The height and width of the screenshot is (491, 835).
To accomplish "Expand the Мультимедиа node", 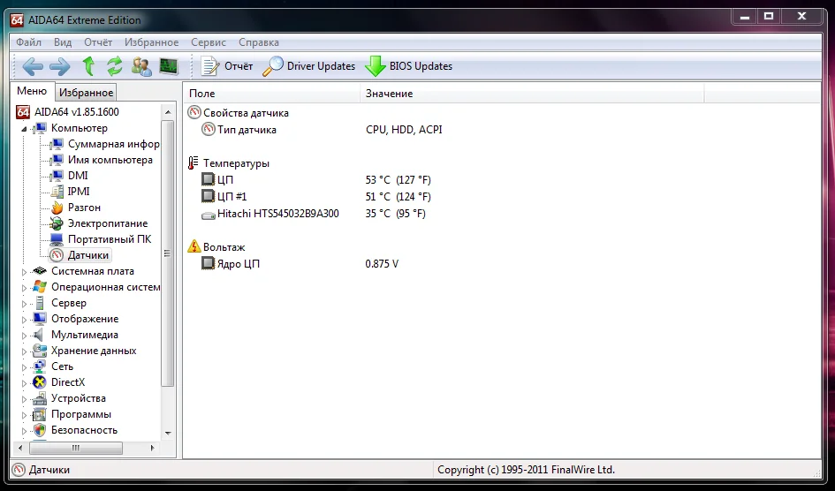I will tap(24, 336).
